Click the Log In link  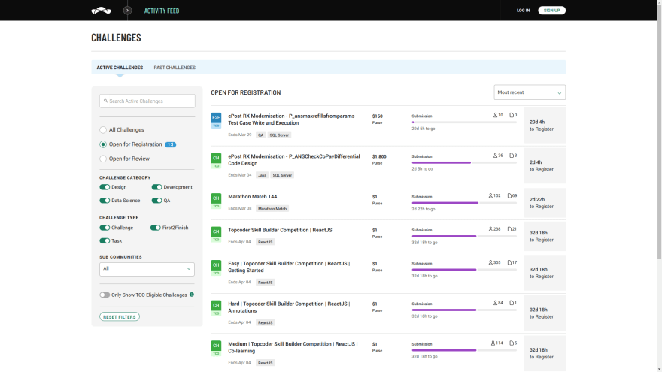point(523,10)
